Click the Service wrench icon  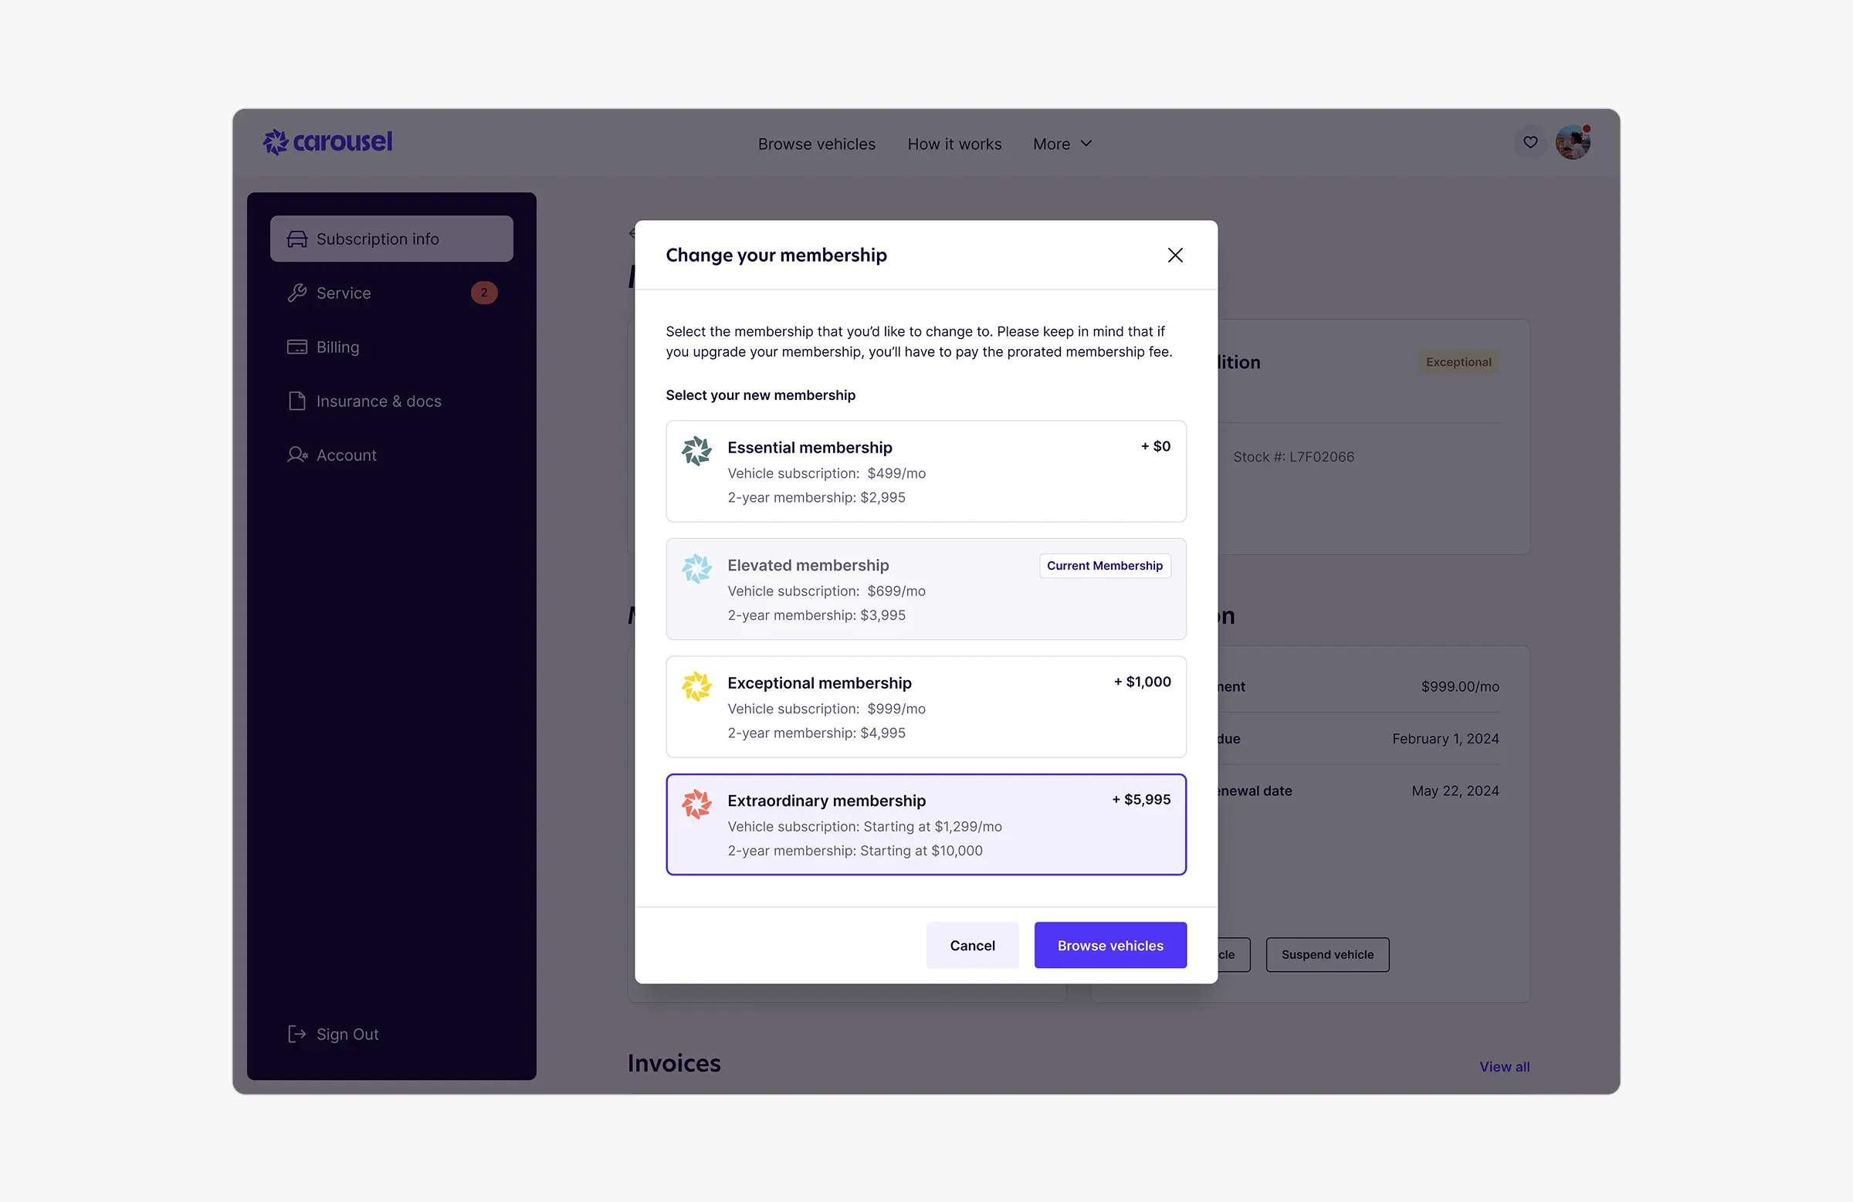pos(296,293)
